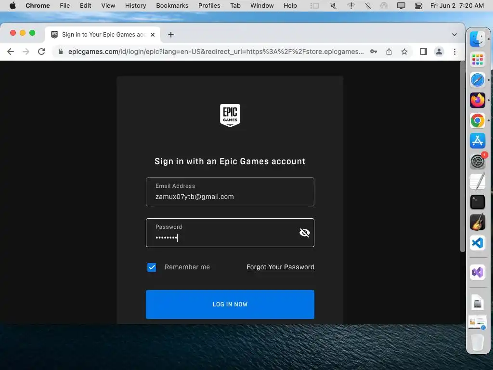The height and width of the screenshot is (370, 493).
Task: Open the Chrome profile avatar
Action: tap(439, 52)
